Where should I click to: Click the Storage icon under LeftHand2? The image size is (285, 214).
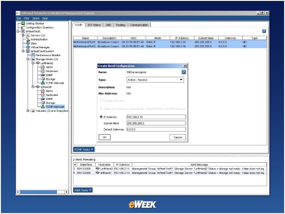click(43, 79)
